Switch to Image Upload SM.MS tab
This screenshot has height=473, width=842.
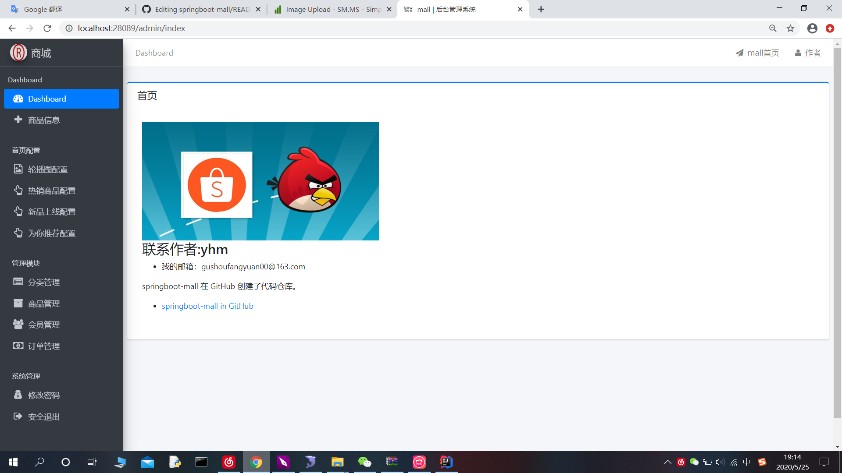(x=333, y=9)
